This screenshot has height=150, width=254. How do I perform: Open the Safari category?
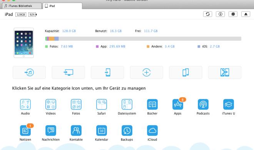pyautogui.click(x=102, y=104)
